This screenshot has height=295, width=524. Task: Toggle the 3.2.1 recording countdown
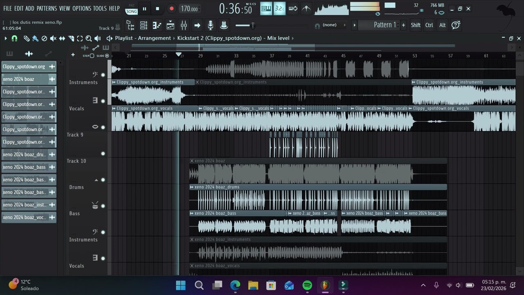[279, 8]
